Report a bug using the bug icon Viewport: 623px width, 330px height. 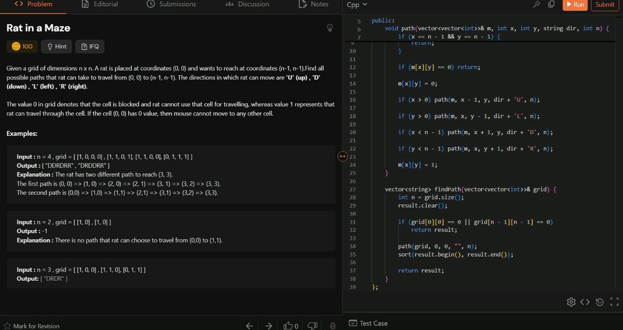(x=332, y=325)
